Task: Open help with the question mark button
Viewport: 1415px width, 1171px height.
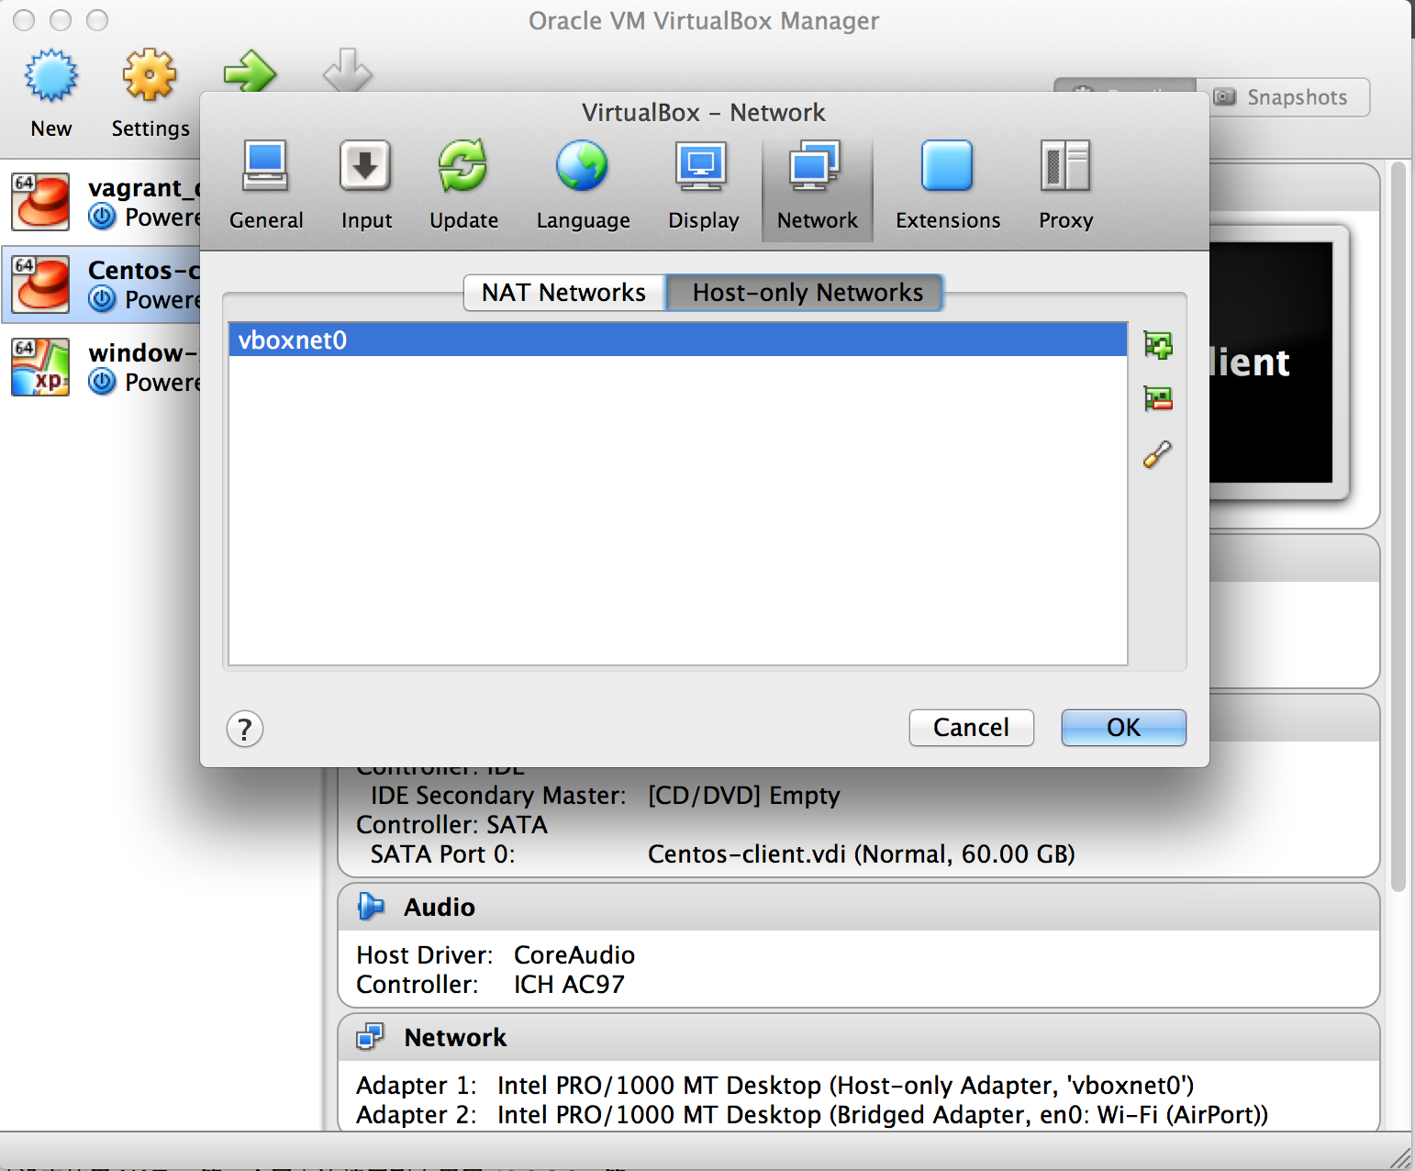Action: pos(245,729)
